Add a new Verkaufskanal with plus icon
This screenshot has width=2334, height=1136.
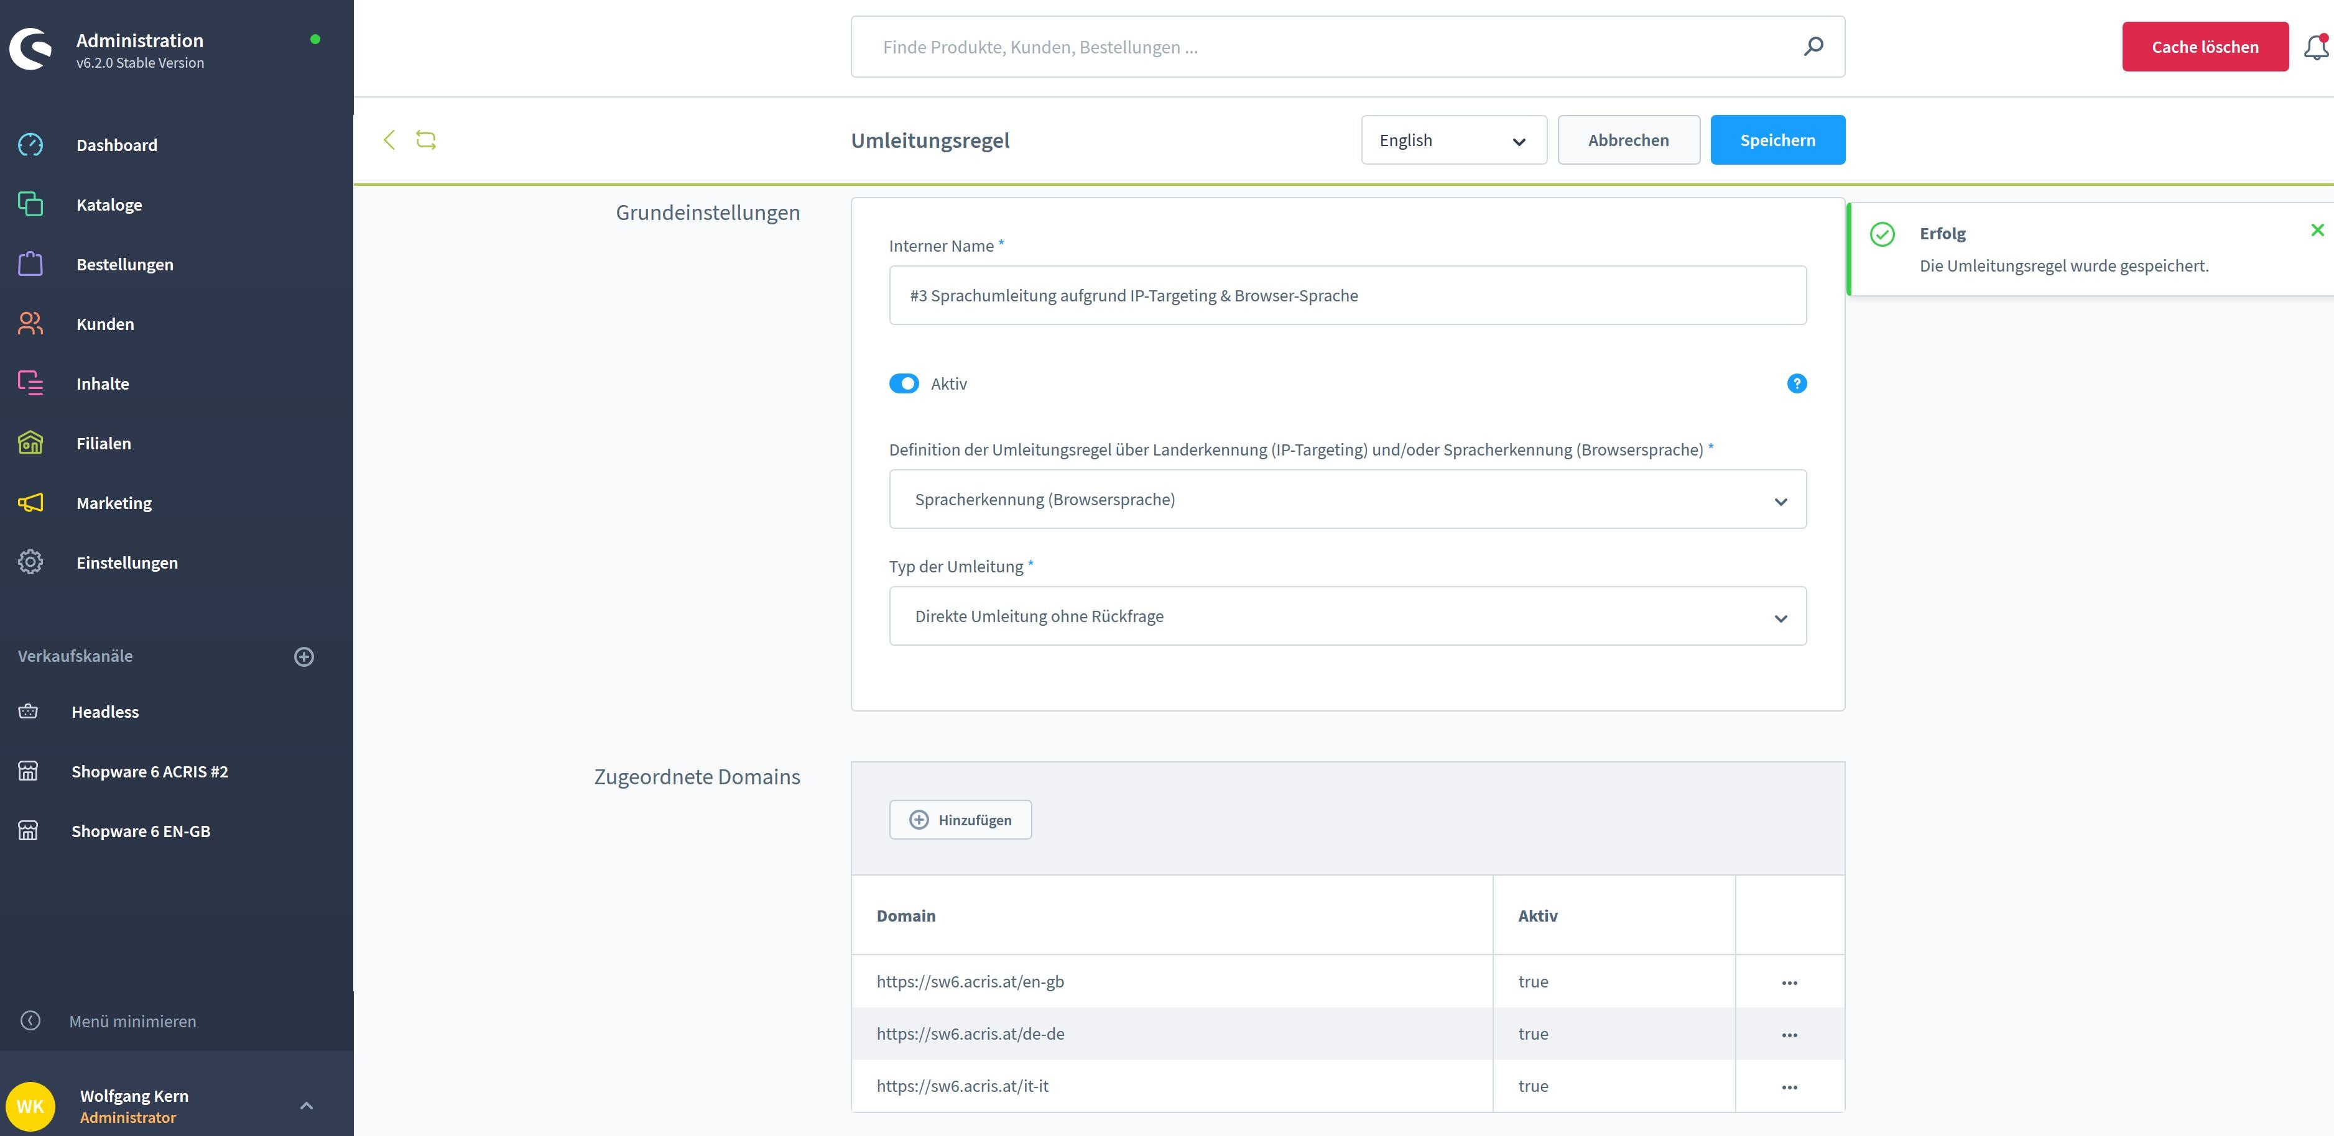tap(305, 656)
